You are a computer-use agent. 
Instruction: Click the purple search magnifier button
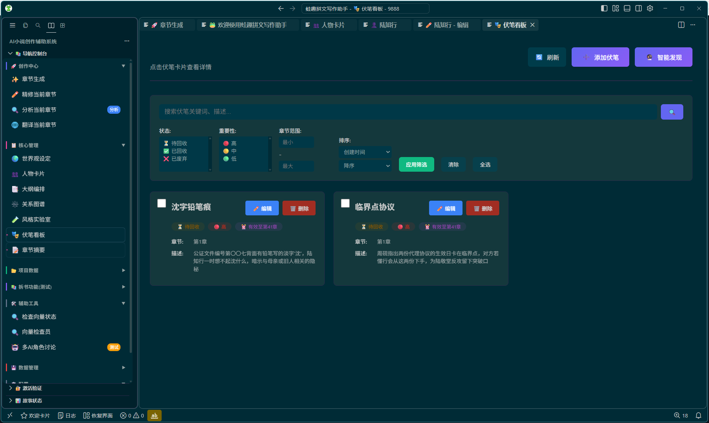pos(672,112)
